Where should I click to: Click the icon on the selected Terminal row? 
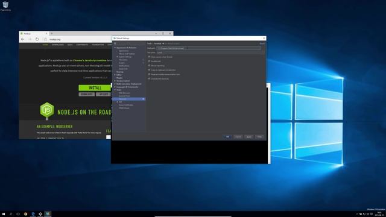144,99
